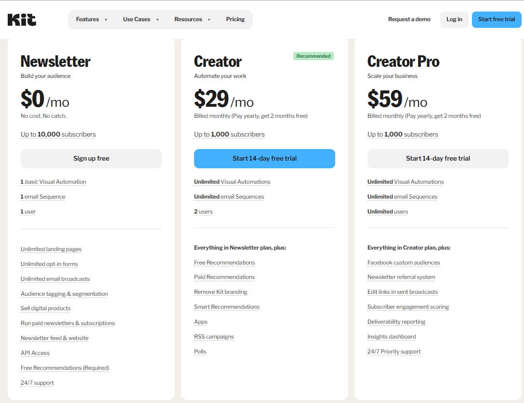Viewport: 524px width, 403px height.
Task: Click the Kit logo
Action: tap(22, 20)
